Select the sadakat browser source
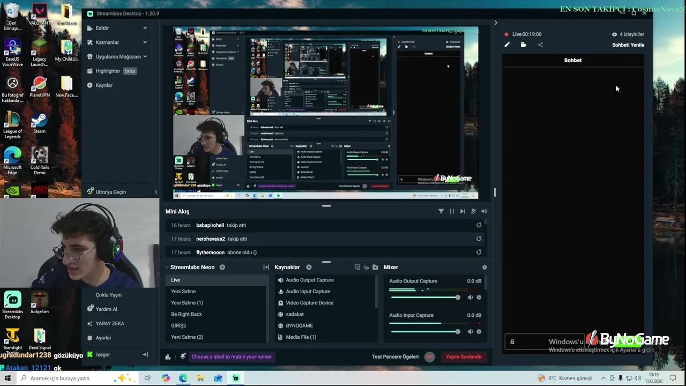Image resolution: width=686 pixels, height=386 pixels. (x=326, y=314)
